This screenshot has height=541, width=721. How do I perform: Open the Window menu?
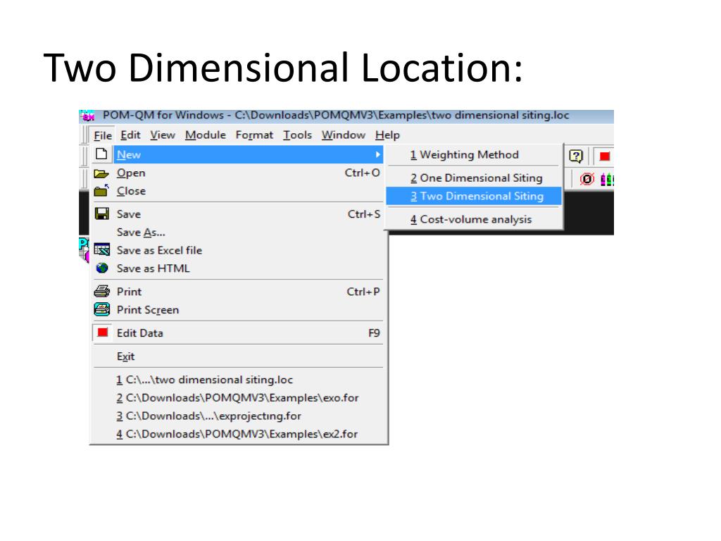pyautogui.click(x=344, y=135)
